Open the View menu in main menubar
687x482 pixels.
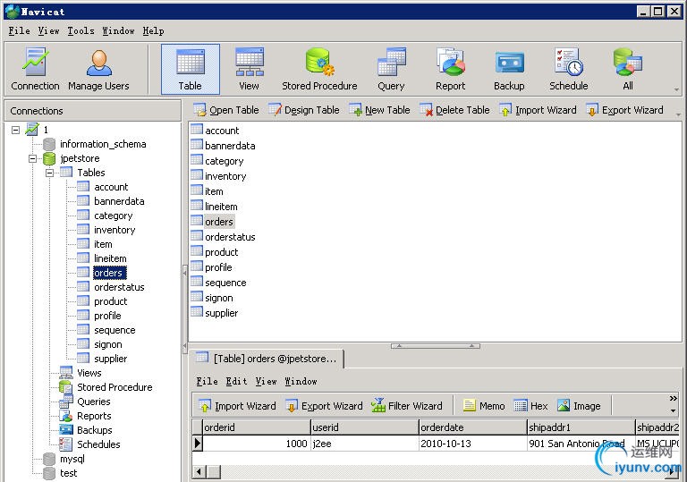click(48, 31)
